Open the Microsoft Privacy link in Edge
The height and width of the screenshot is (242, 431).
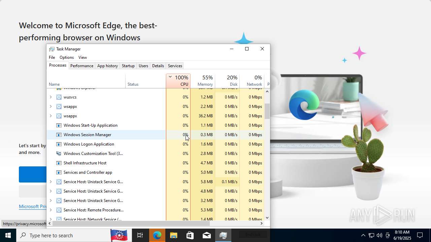click(x=33, y=206)
